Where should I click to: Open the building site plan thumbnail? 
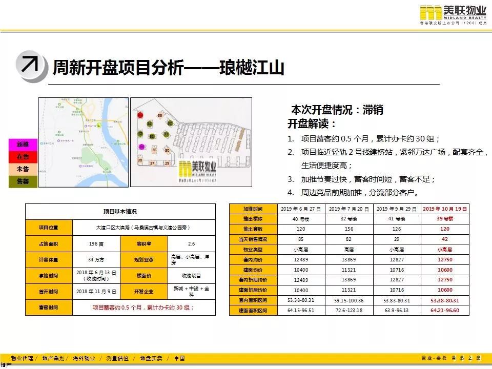pos(191,142)
